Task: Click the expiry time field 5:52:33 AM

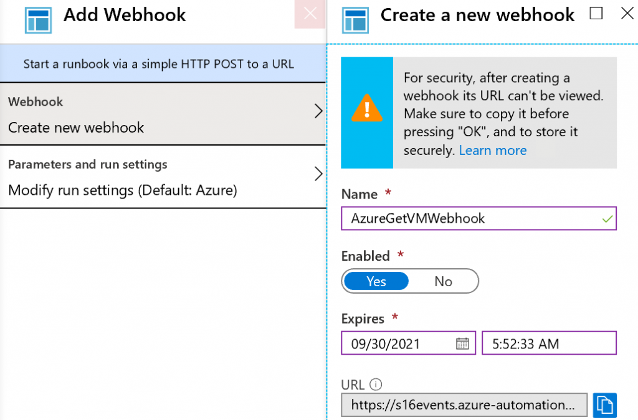Action: point(548,343)
